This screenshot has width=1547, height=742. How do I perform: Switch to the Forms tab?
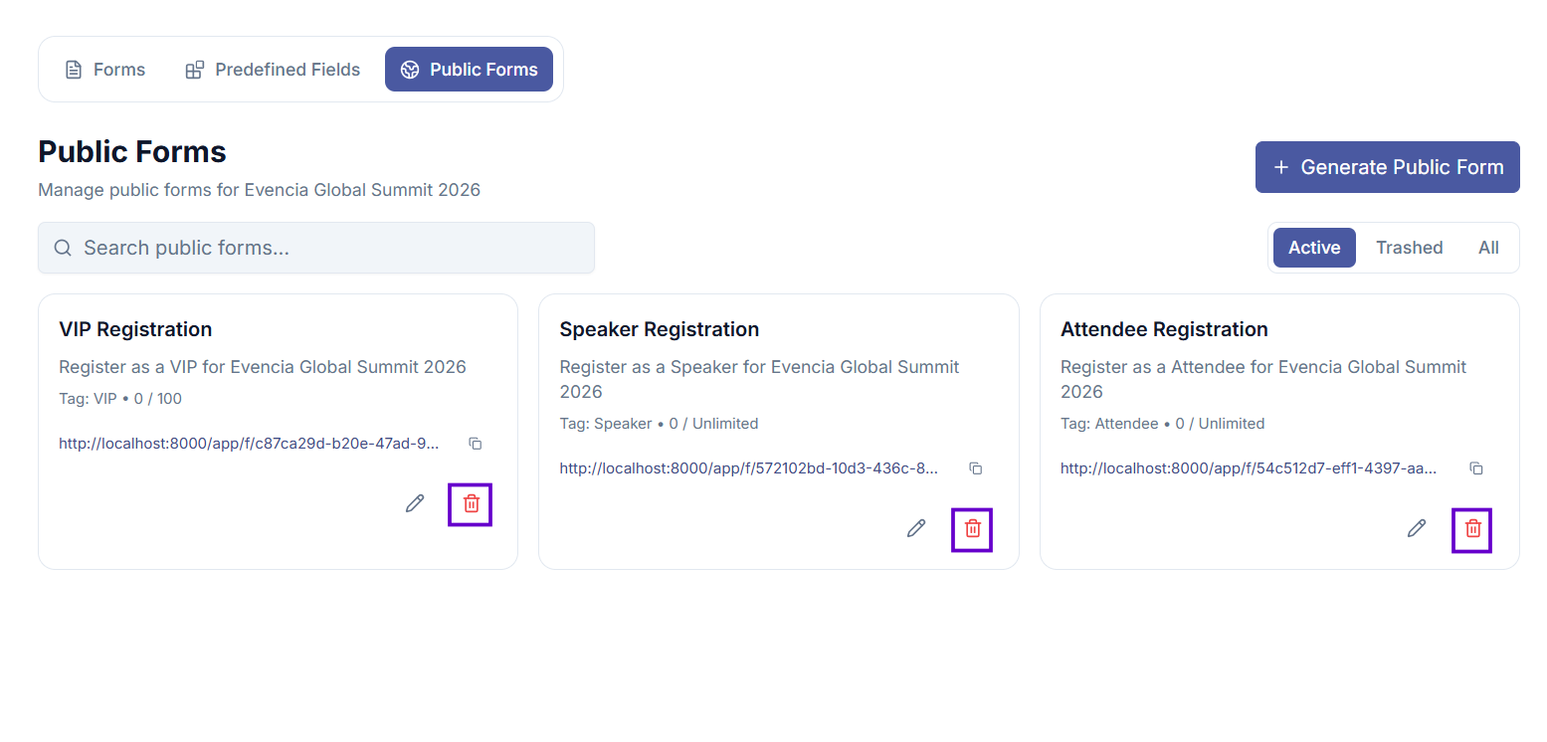click(104, 70)
